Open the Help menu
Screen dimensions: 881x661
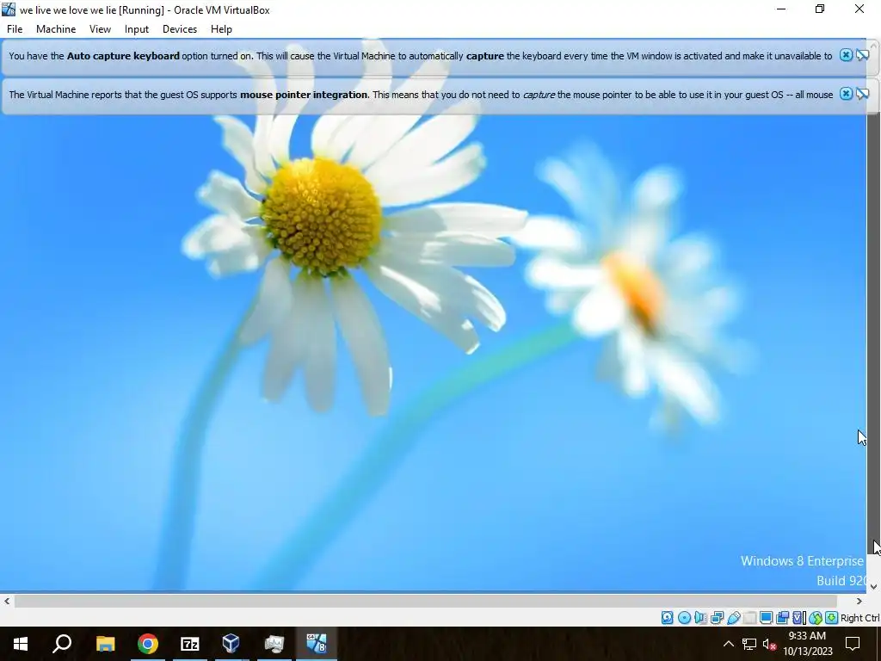tap(221, 29)
